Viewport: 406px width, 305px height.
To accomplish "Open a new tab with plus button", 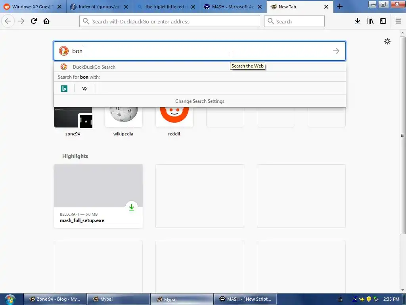I will coord(340,6).
